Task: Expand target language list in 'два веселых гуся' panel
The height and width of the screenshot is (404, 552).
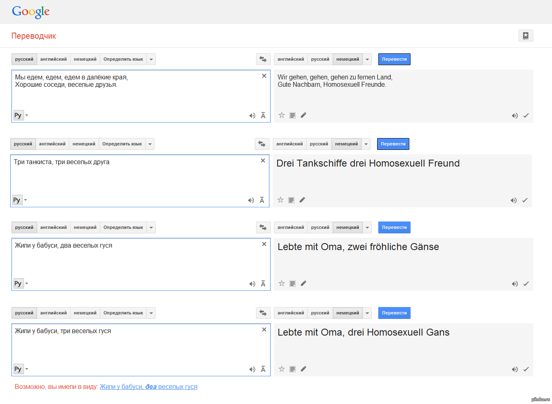Action: [367, 228]
